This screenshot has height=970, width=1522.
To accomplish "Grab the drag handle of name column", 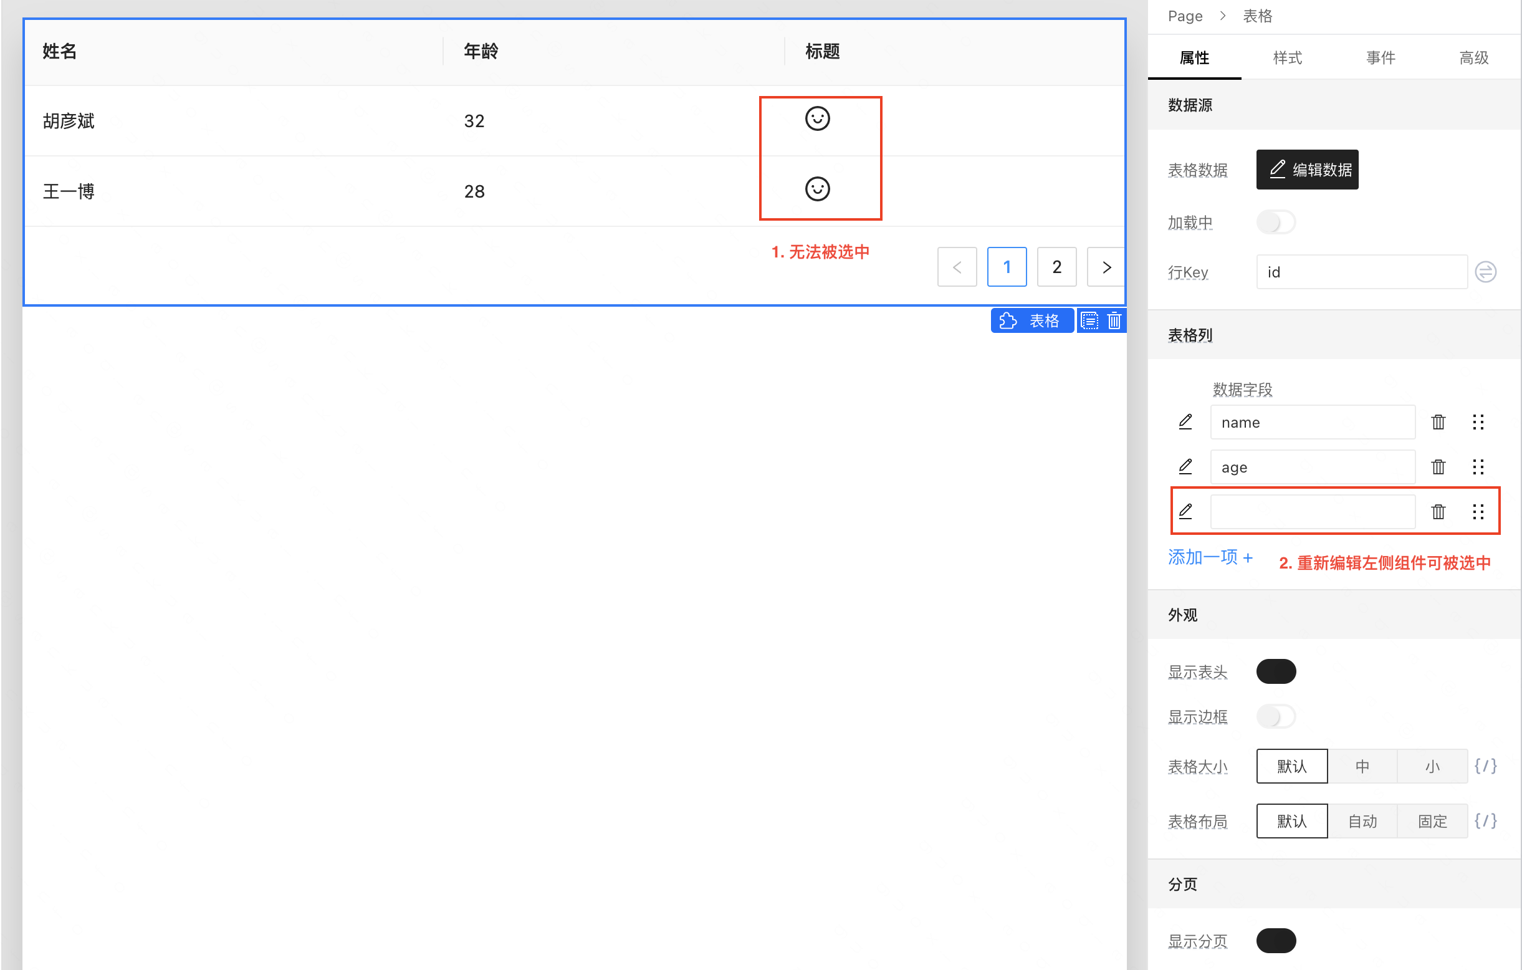I will coord(1478,422).
